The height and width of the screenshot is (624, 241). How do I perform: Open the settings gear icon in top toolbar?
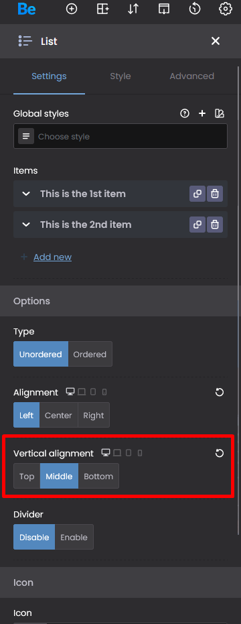tap(226, 9)
